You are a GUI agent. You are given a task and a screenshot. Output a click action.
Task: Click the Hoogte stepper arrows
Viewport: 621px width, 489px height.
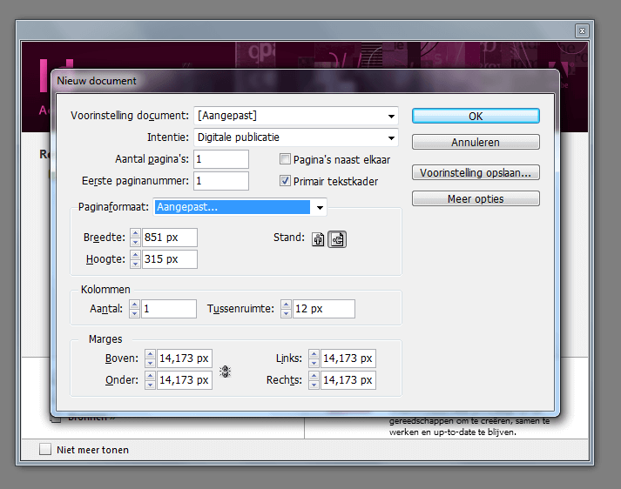pyautogui.click(x=135, y=259)
